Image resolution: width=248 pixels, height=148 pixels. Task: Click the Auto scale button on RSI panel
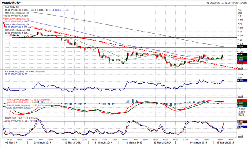[240, 96]
